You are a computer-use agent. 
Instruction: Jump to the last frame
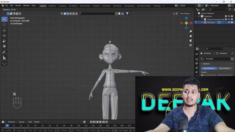106,122
